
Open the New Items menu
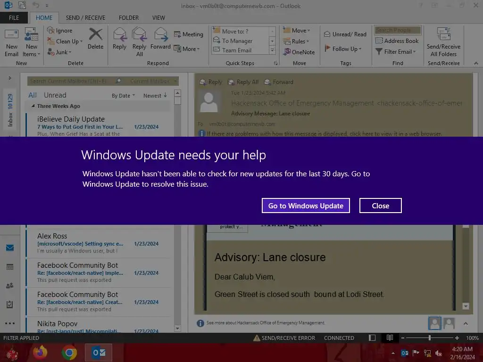pyautogui.click(x=31, y=43)
